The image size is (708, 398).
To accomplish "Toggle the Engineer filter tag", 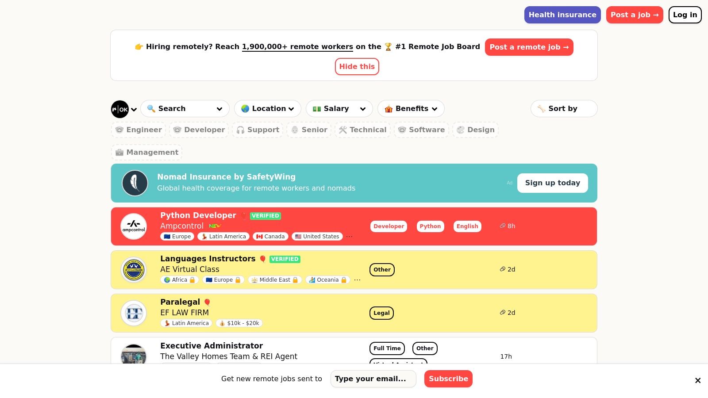I will (x=139, y=130).
